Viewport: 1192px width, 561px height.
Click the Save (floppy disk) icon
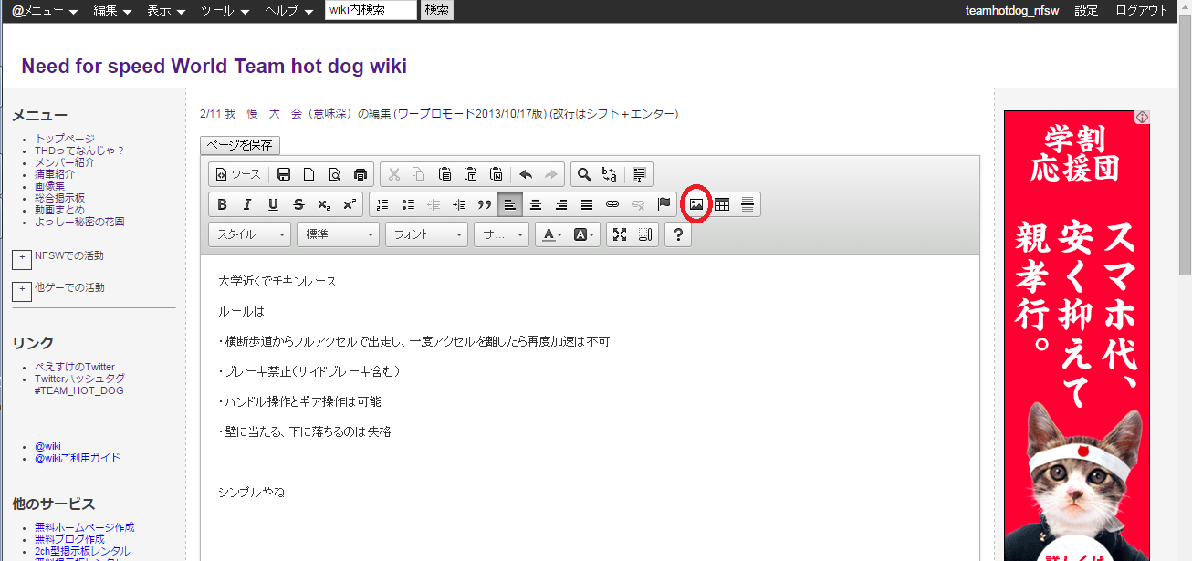click(284, 174)
